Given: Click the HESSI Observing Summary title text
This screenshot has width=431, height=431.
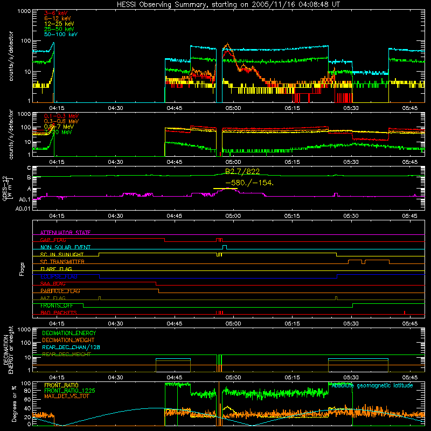Looking at the screenshot, I should coord(228,5).
